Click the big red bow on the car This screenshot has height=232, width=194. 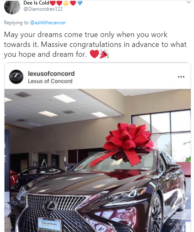[x=127, y=143]
